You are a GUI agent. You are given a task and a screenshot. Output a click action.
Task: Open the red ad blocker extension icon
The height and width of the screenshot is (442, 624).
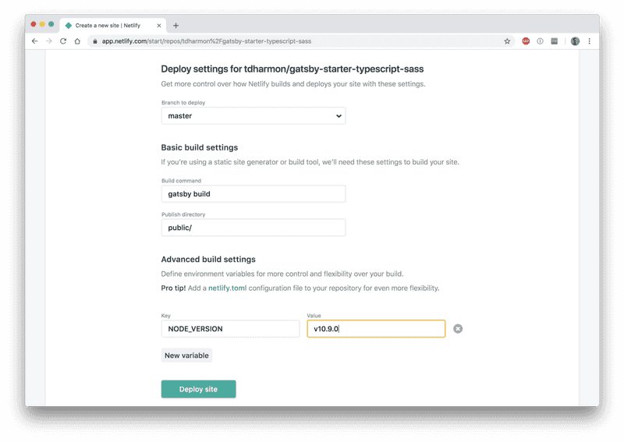click(526, 41)
